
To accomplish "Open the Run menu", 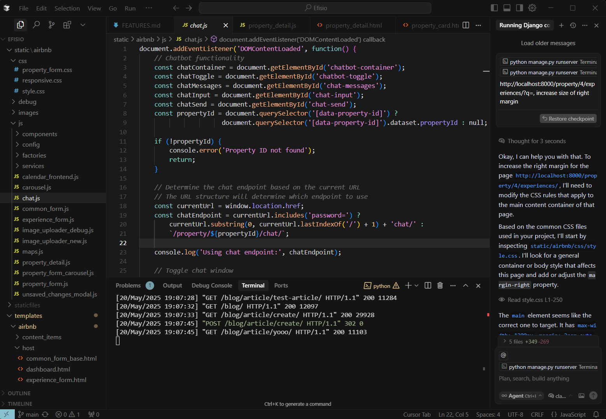I will click(130, 8).
